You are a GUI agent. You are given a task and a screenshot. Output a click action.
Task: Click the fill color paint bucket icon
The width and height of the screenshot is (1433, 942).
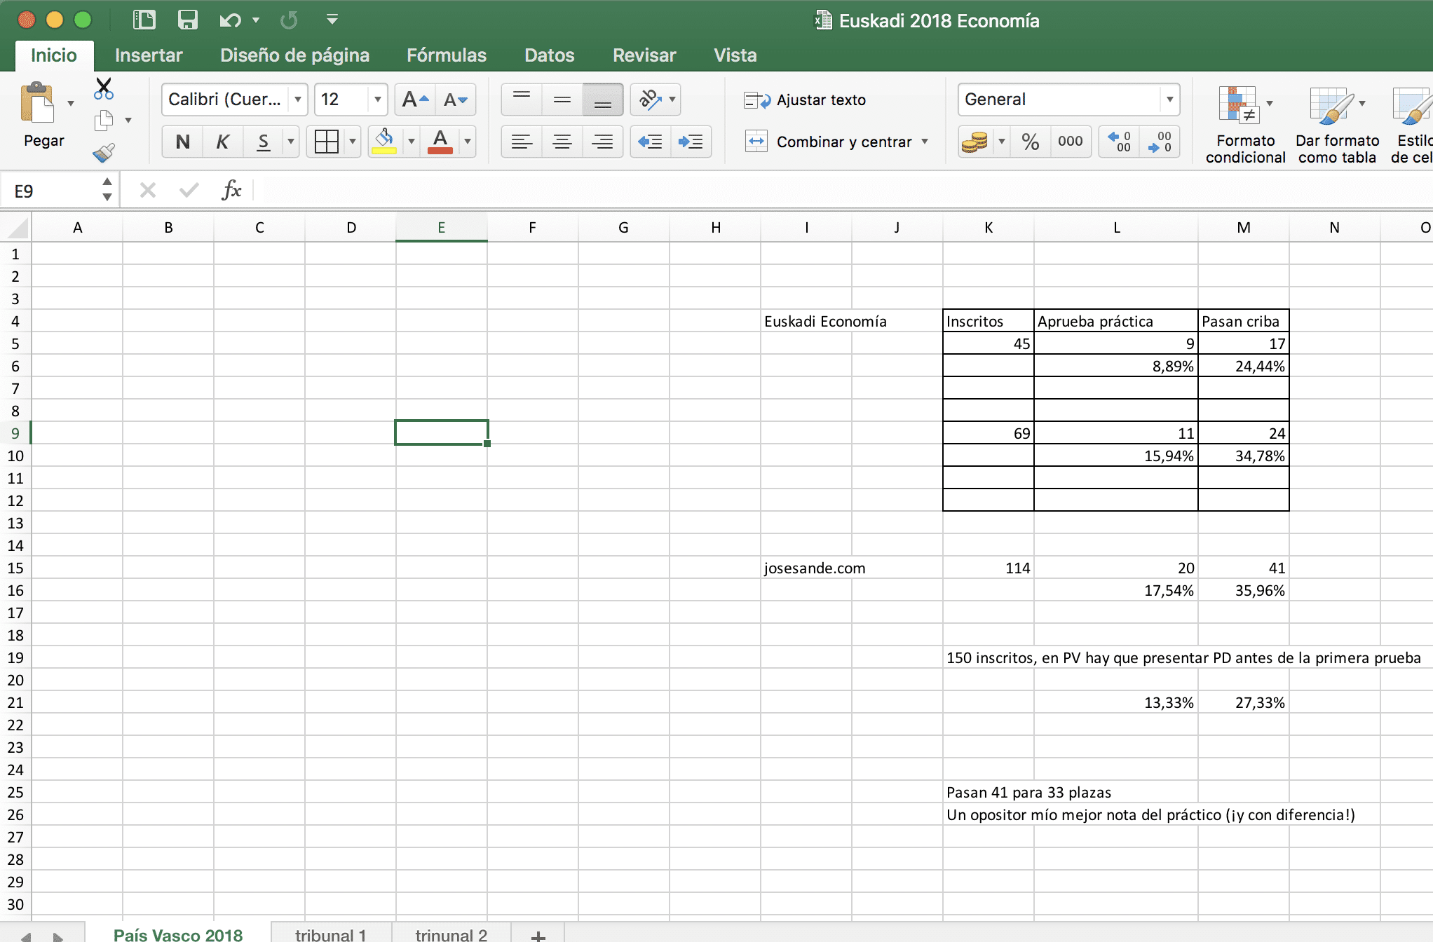(383, 141)
